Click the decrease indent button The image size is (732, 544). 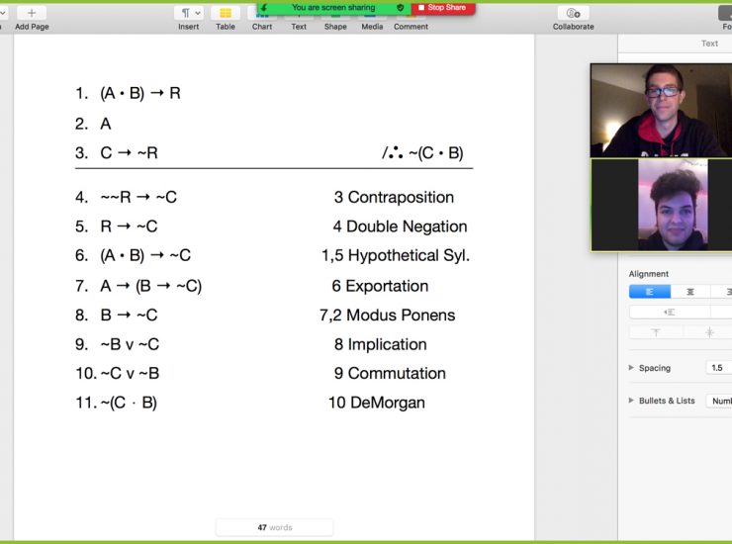[x=670, y=312]
